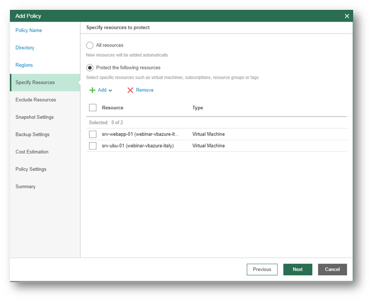Click the Cancel button
This screenshot has width=373, height=302.
[x=332, y=269]
